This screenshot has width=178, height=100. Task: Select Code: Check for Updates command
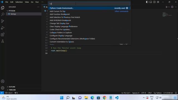[x=89, y=30]
